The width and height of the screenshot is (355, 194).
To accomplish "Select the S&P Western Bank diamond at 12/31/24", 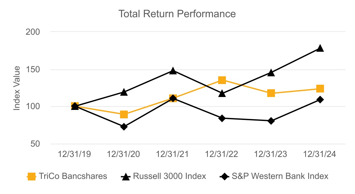I will 320,100.
